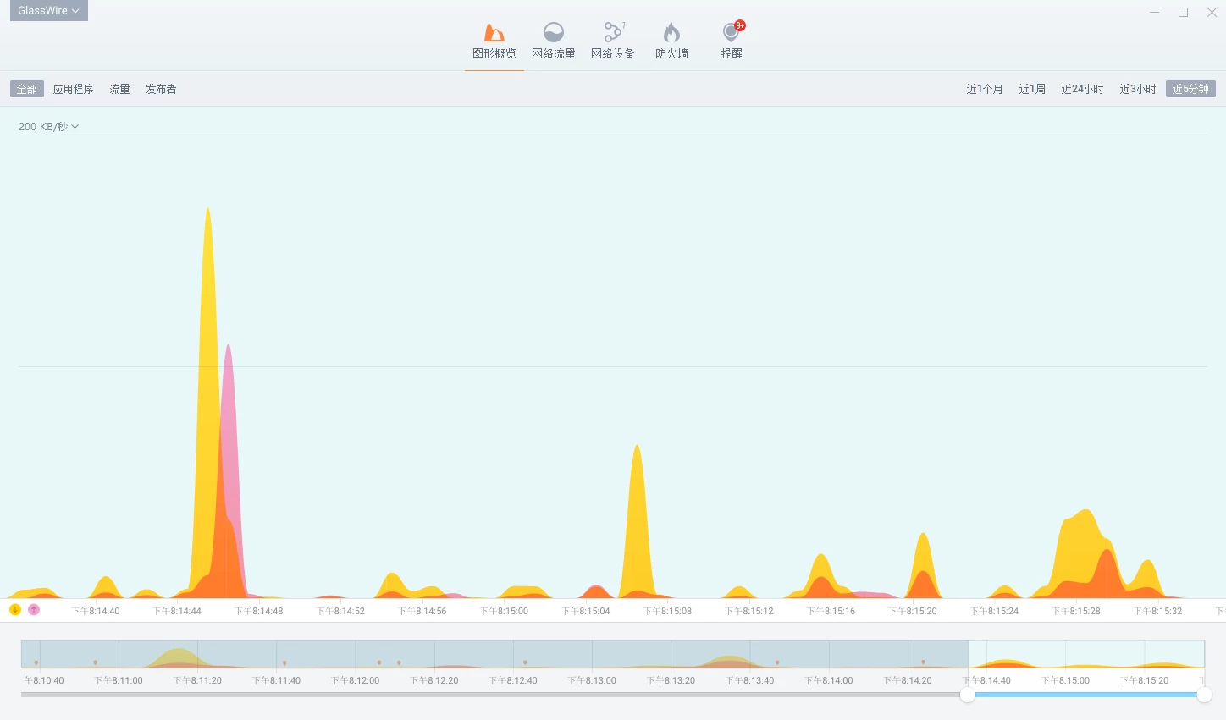The width and height of the screenshot is (1226, 720).
Task: Open the GlassWire main menu dropdown
Action: (x=48, y=11)
